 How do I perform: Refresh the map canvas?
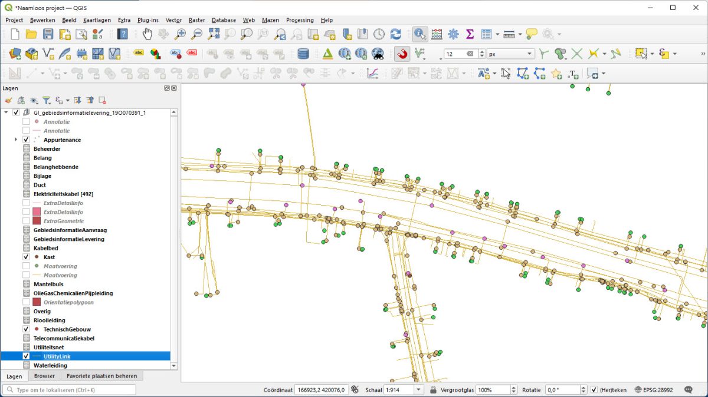coord(396,34)
